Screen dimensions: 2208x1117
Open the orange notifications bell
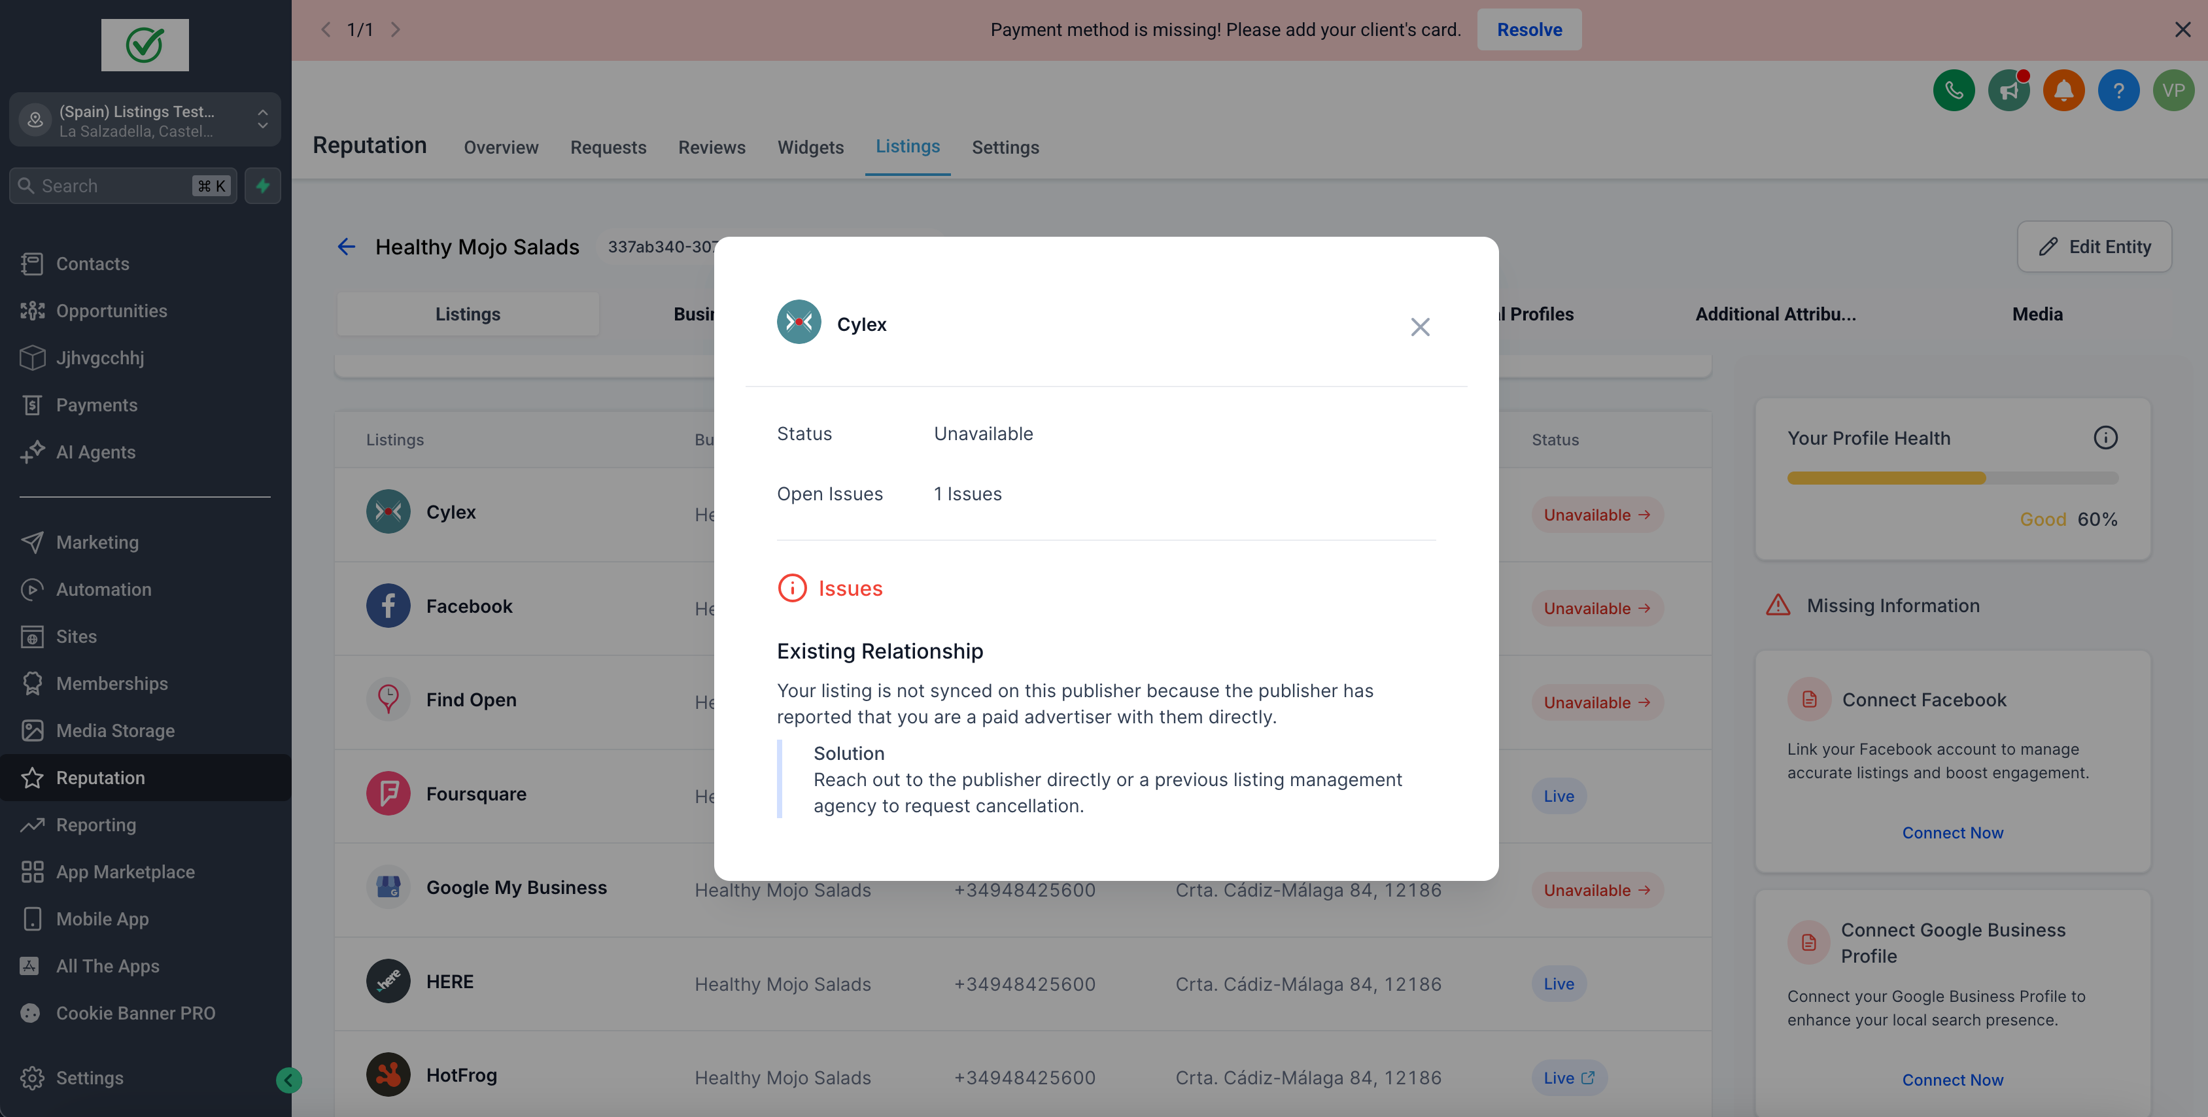2063,90
